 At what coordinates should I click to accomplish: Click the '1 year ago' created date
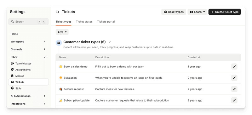click(194, 66)
